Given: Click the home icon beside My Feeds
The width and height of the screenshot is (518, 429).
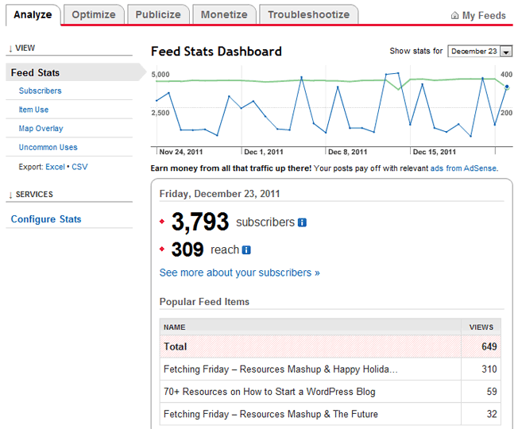Looking at the screenshot, I should (x=455, y=15).
